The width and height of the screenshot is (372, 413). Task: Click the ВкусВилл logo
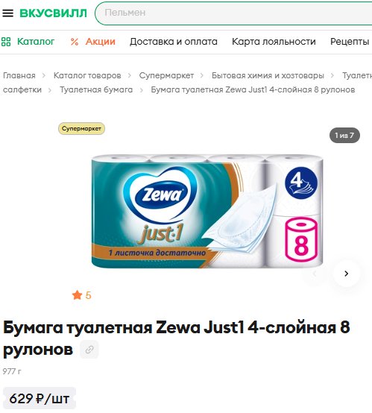click(53, 13)
